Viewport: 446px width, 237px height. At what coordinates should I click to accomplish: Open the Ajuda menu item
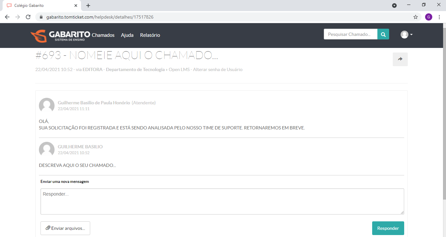pyautogui.click(x=127, y=35)
